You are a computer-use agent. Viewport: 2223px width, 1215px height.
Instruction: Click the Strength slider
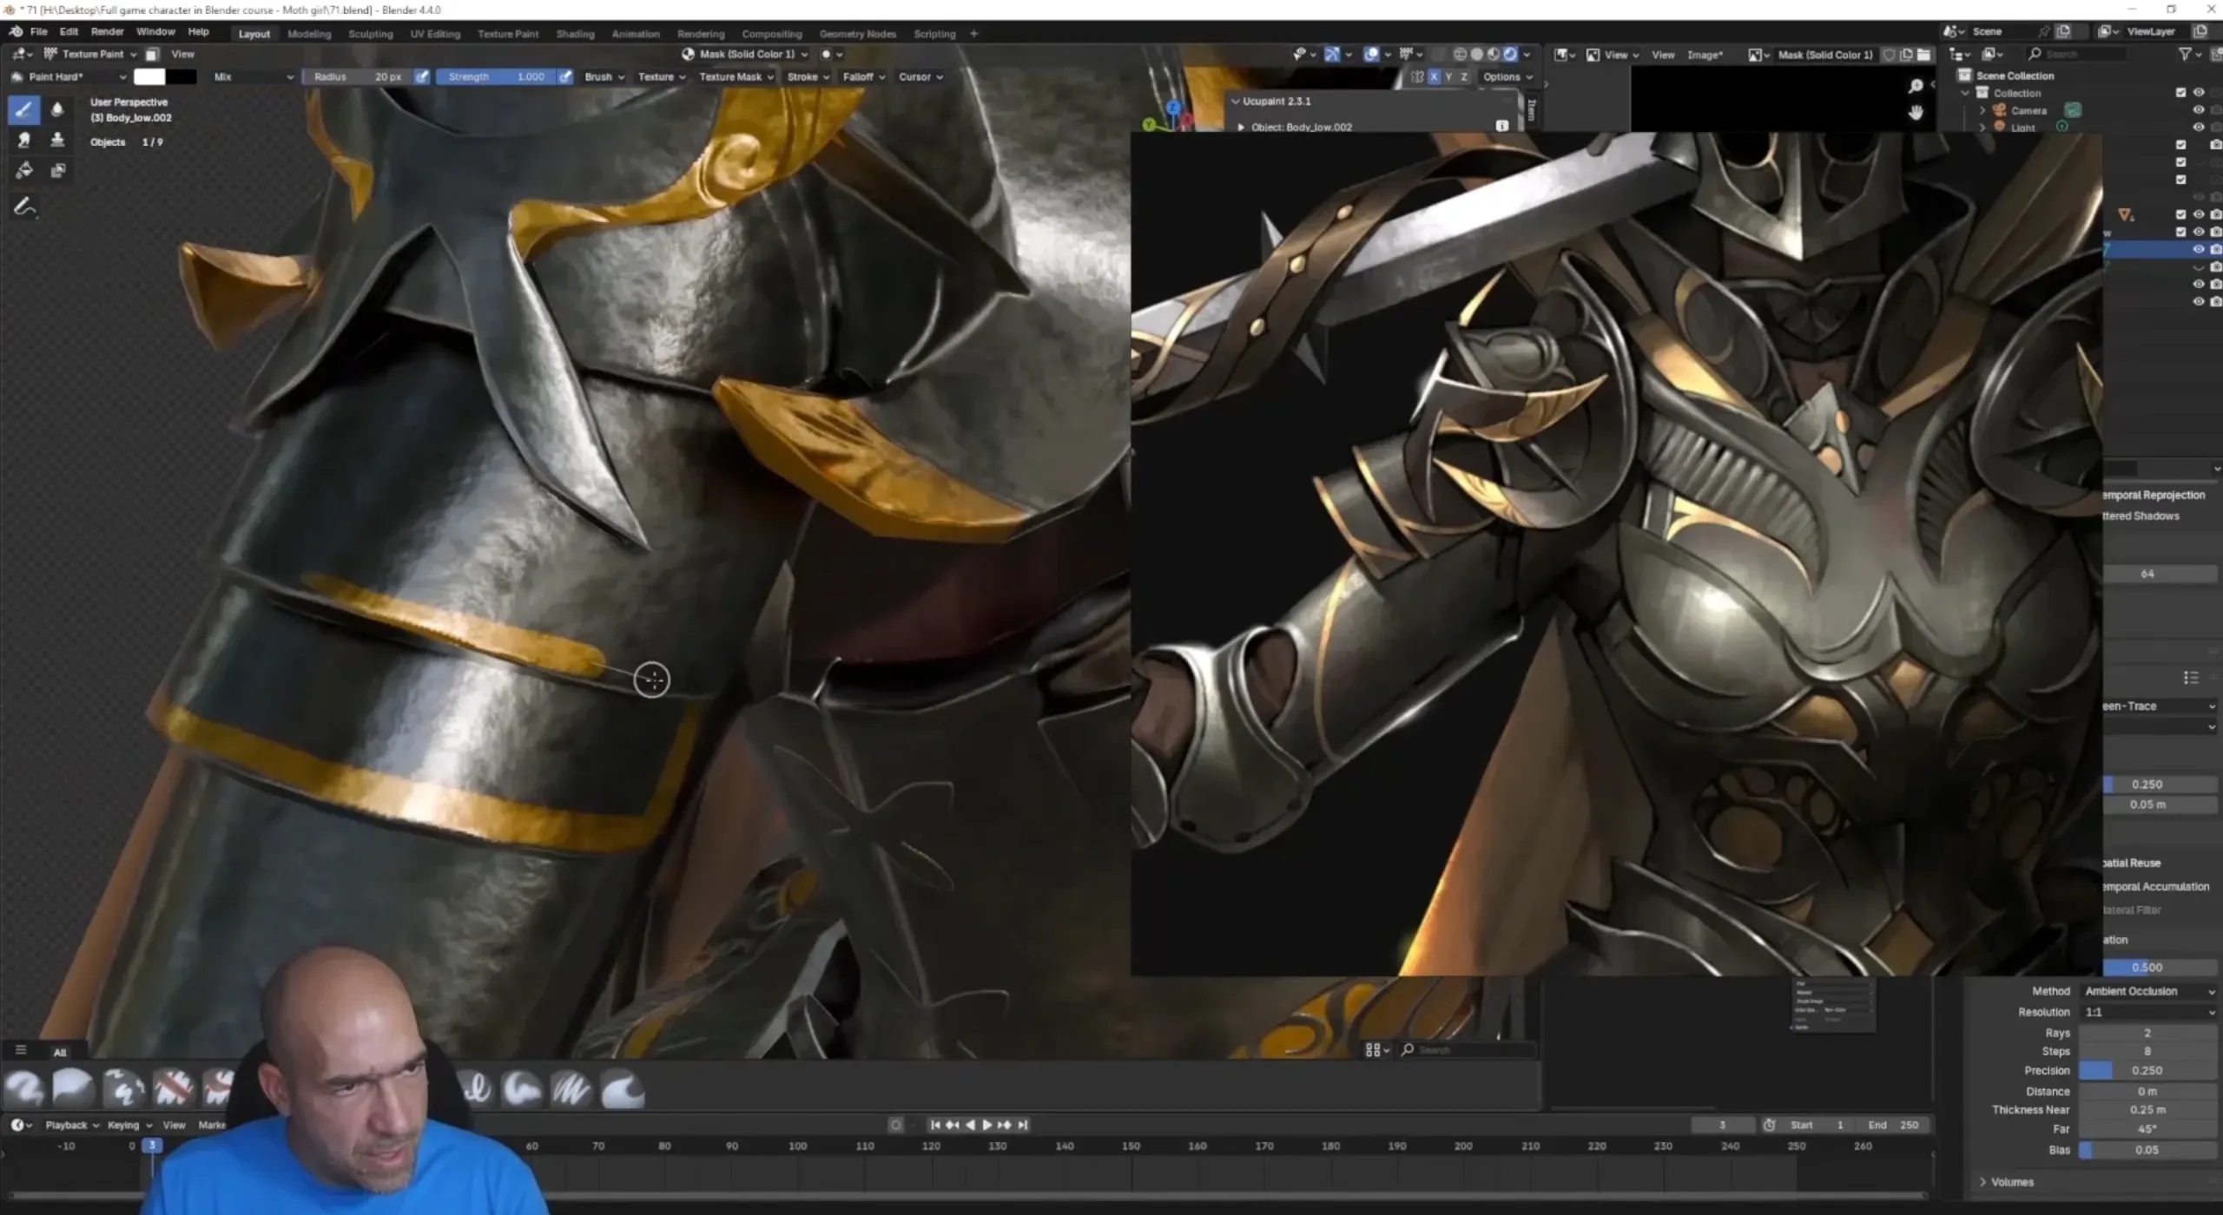(495, 76)
